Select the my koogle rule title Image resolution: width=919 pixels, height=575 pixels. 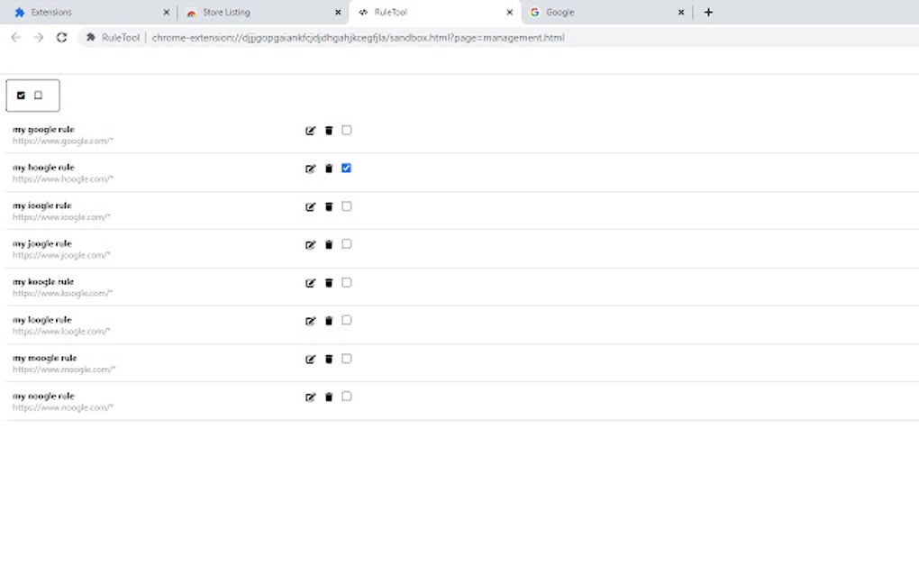[x=42, y=282]
